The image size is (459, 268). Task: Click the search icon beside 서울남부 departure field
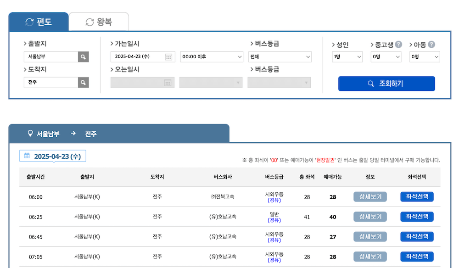(84, 57)
